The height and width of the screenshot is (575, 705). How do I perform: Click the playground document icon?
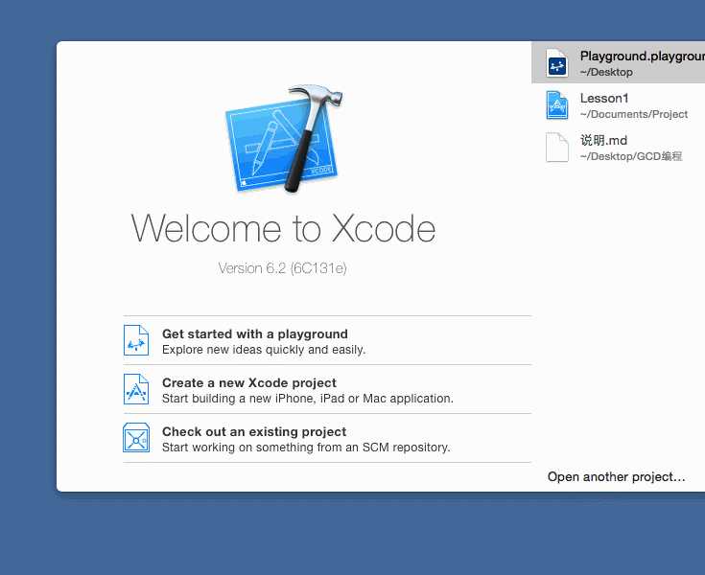pyautogui.click(x=136, y=340)
